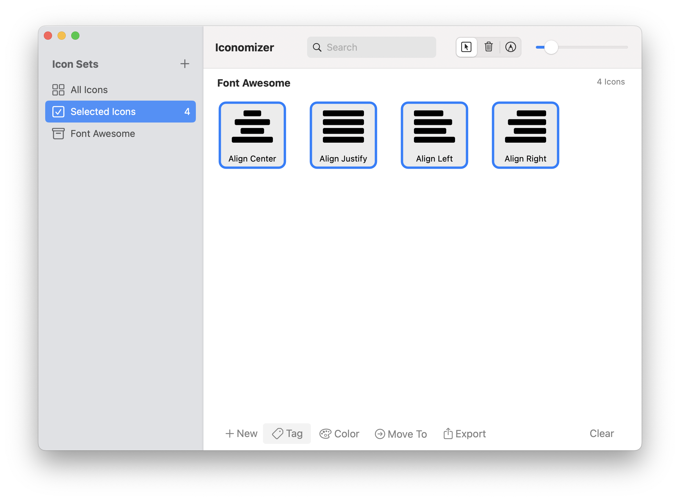Viewport: 680px width, 501px height.
Task: Click the Align Right icon tile
Action: coord(525,135)
